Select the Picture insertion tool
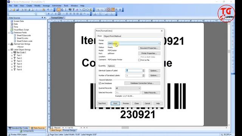The width and height of the screenshot is (242, 136). pos(91,10)
